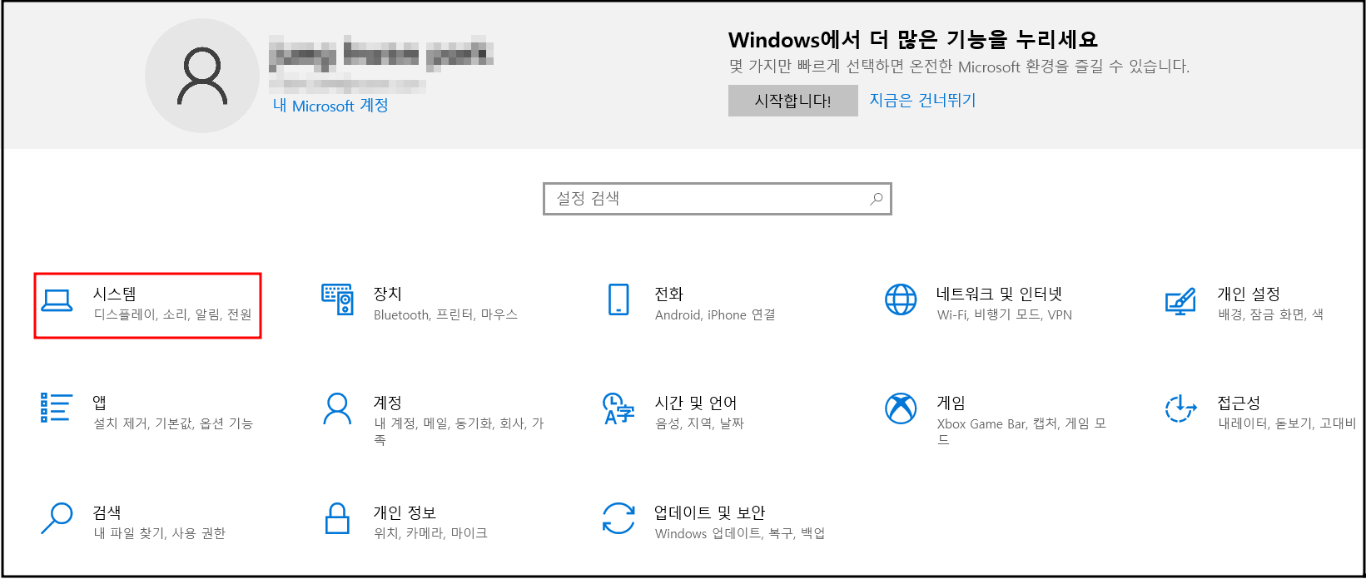The image size is (1366, 579).
Task: Open the 개인 정보 title
Action: [405, 512]
